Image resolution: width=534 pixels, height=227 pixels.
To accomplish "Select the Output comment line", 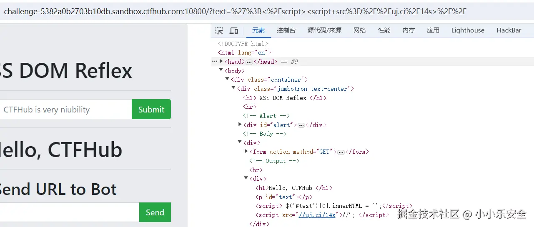I will (x=274, y=161).
